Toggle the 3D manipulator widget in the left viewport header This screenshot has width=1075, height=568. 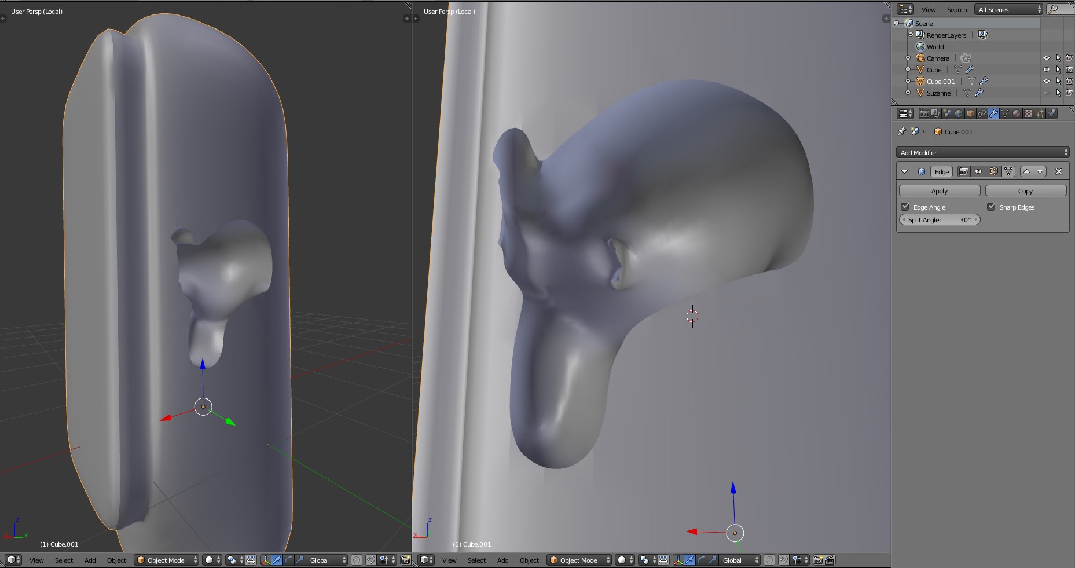click(265, 560)
